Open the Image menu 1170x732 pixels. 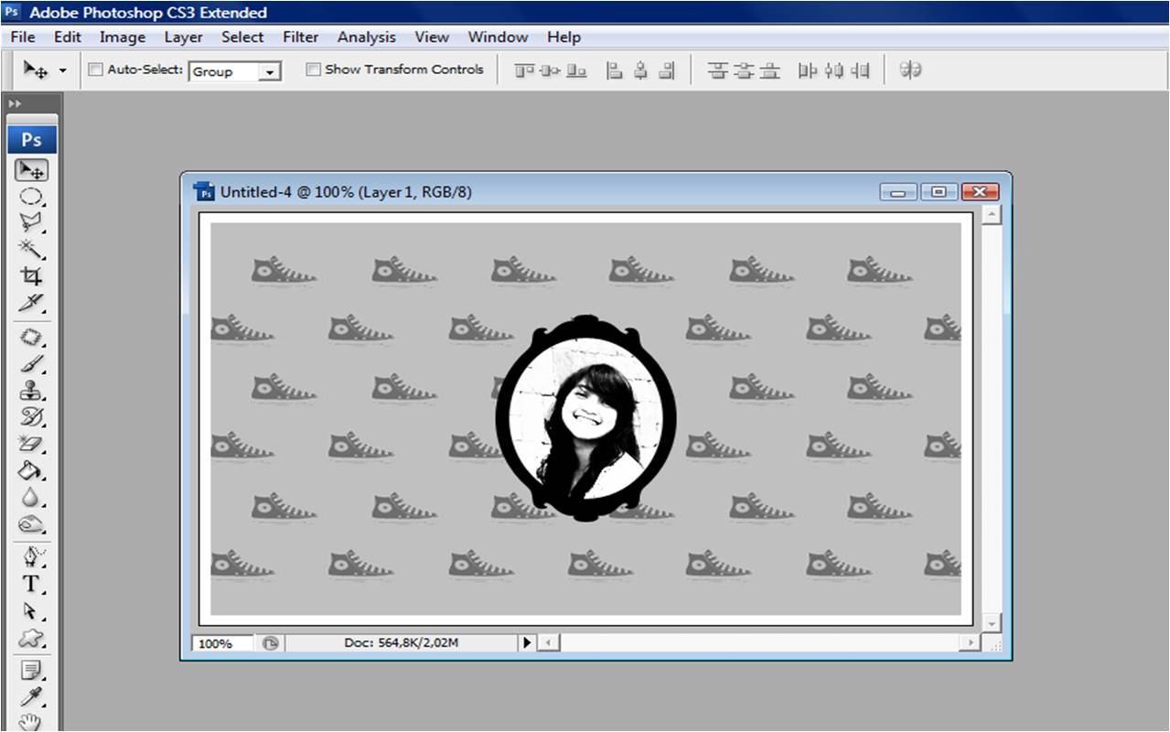pyautogui.click(x=123, y=37)
